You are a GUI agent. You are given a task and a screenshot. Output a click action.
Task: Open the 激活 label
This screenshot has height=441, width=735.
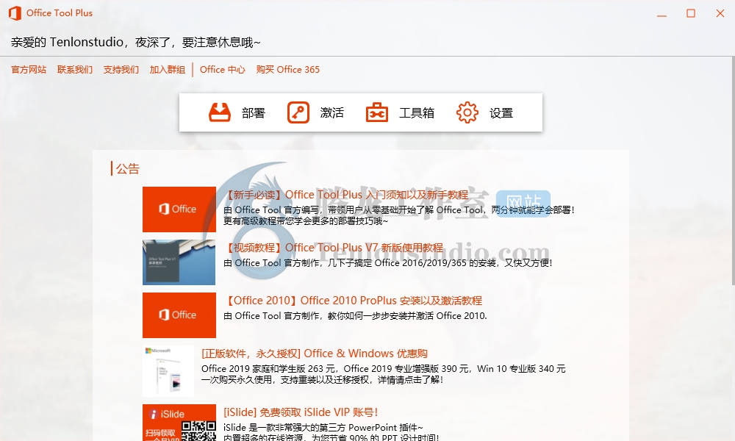(x=332, y=113)
